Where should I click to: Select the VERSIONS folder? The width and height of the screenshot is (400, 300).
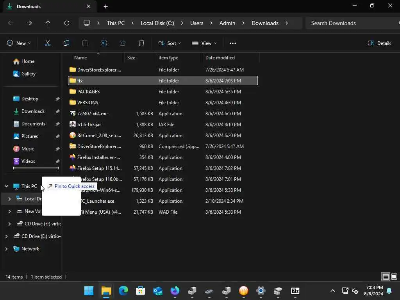pos(163,103)
